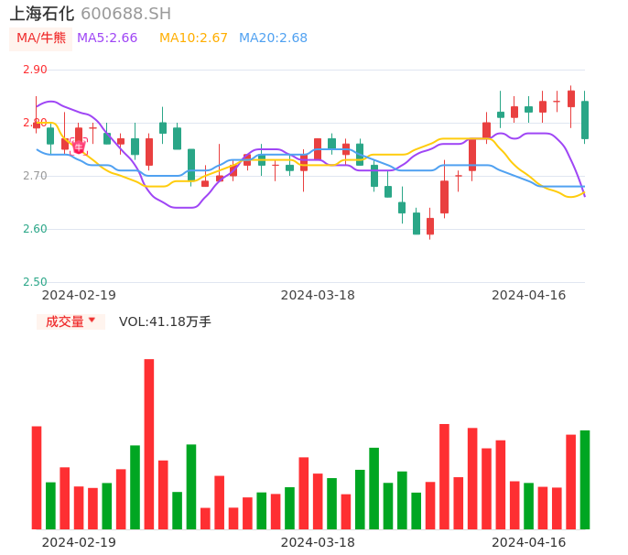Click the last green candlestick on the chart

(585, 120)
